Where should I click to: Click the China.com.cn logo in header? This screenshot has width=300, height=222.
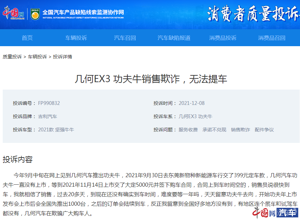pos(14,13)
